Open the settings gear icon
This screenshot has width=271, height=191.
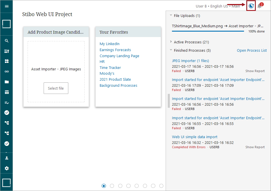[x=7, y=168]
